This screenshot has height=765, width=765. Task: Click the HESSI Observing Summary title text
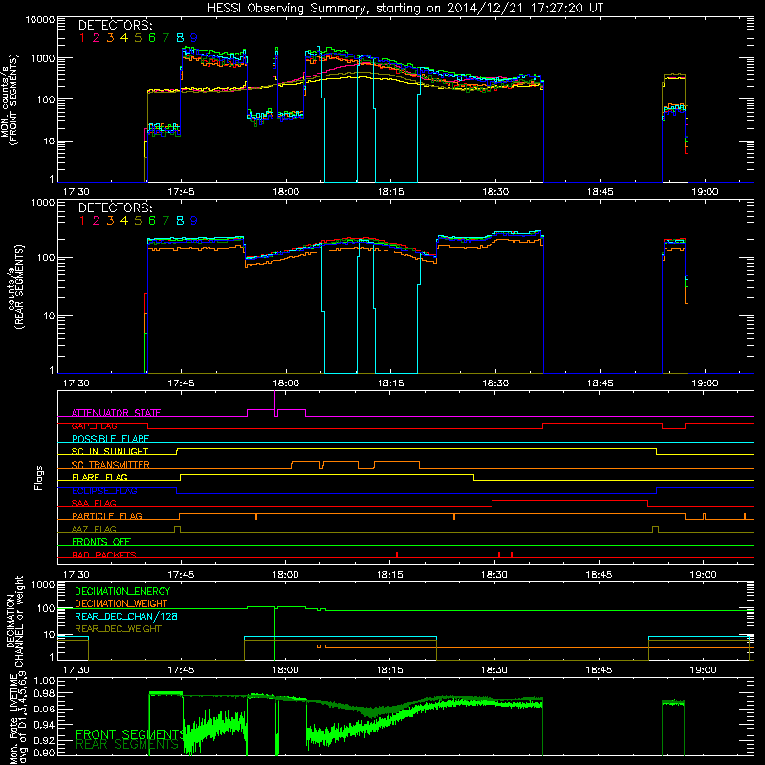[404, 8]
